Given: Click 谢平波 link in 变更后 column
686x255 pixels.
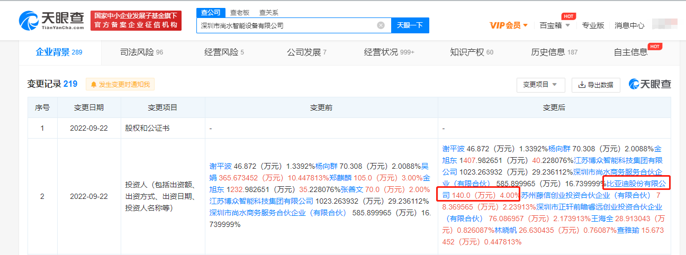Looking at the screenshot, I should (x=453, y=149).
